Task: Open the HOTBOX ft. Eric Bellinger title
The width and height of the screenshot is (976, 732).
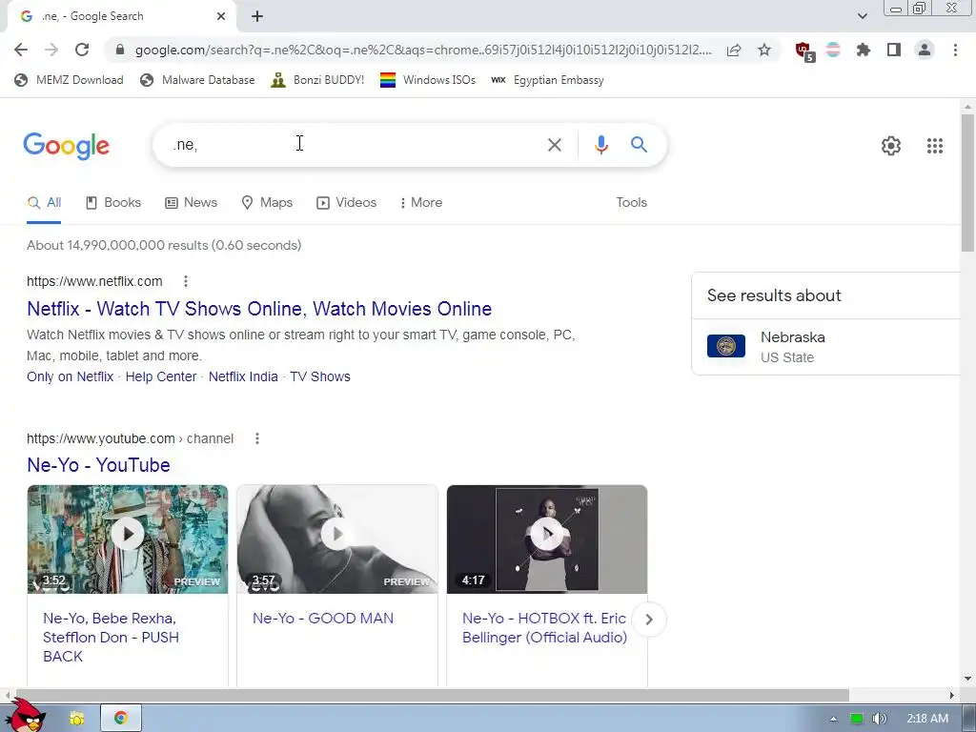Action: 544,628
